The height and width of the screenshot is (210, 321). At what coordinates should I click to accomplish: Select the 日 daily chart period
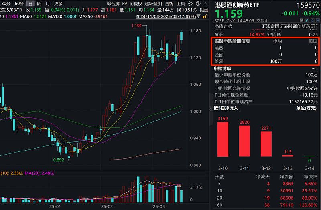click(x=30, y=4)
